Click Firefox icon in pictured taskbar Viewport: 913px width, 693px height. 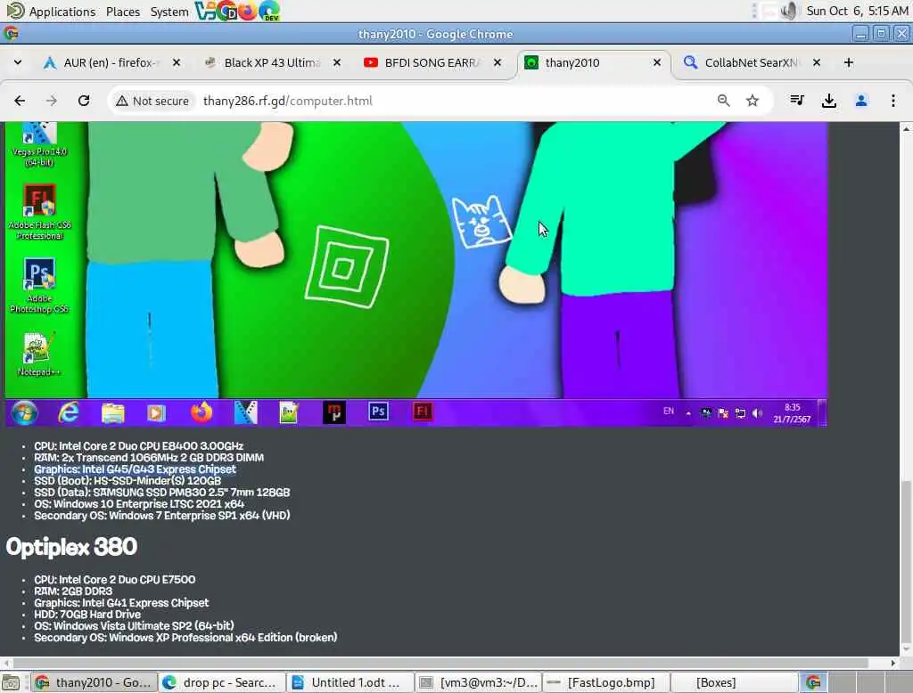202,412
